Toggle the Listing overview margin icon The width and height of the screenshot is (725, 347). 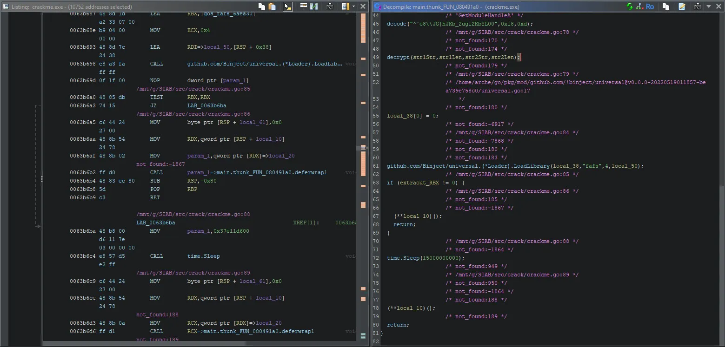coord(345,7)
